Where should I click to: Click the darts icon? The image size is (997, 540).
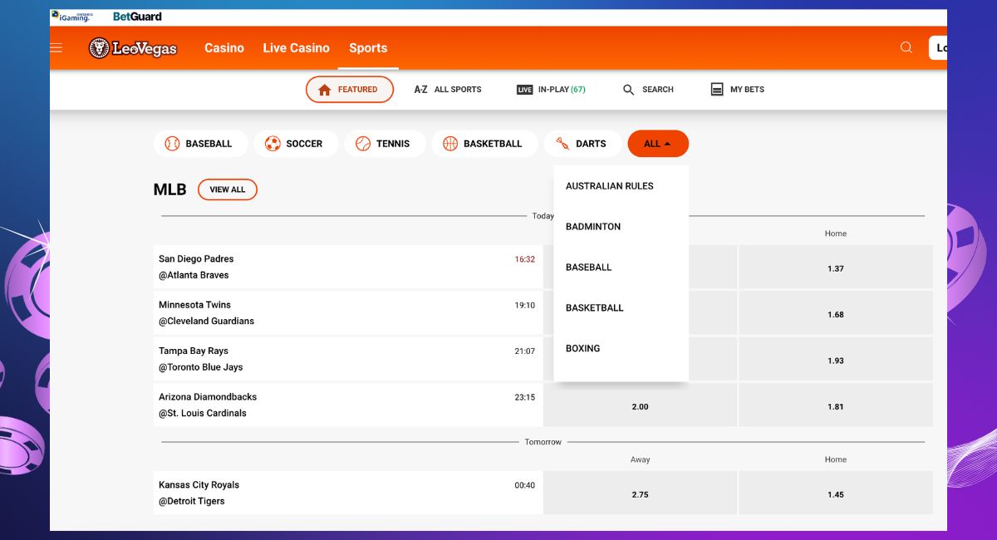point(562,144)
